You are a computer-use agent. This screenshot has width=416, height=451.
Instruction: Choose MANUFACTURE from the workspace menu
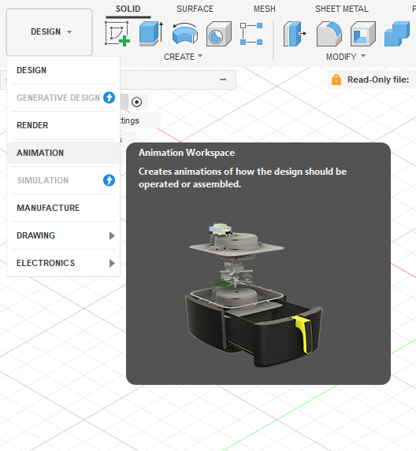click(63, 208)
